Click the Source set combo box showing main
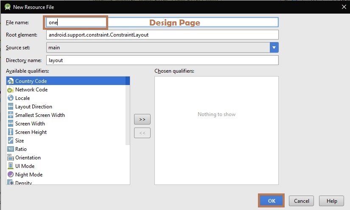The height and width of the screenshot is (210, 350). pyautogui.click(x=162, y=48)
